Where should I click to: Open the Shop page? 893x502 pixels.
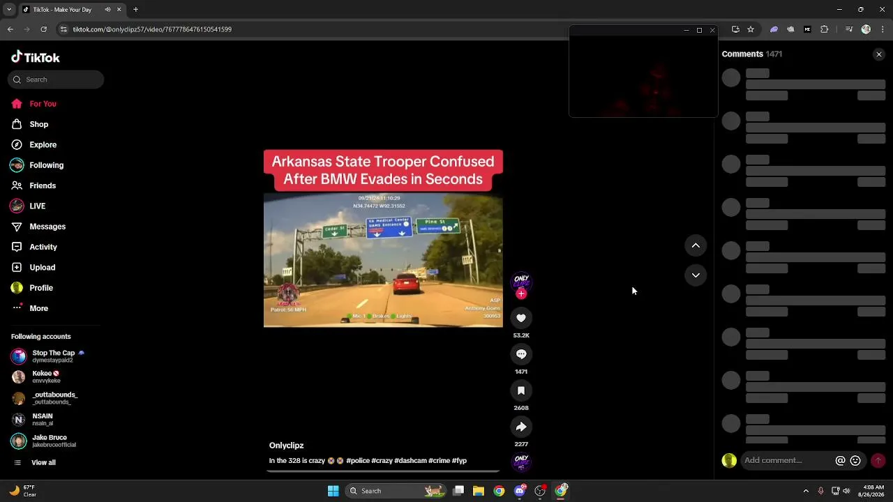39,124
